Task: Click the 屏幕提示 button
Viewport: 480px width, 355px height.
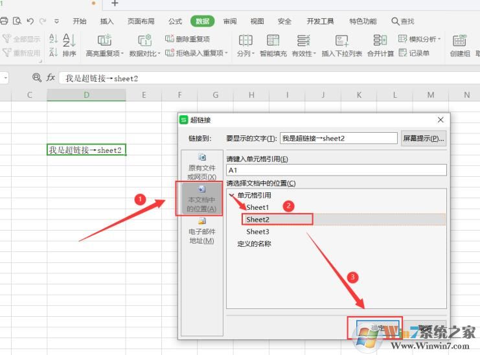Action: 424,139
